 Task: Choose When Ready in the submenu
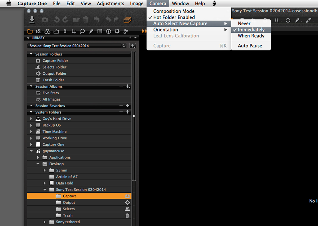251,36
